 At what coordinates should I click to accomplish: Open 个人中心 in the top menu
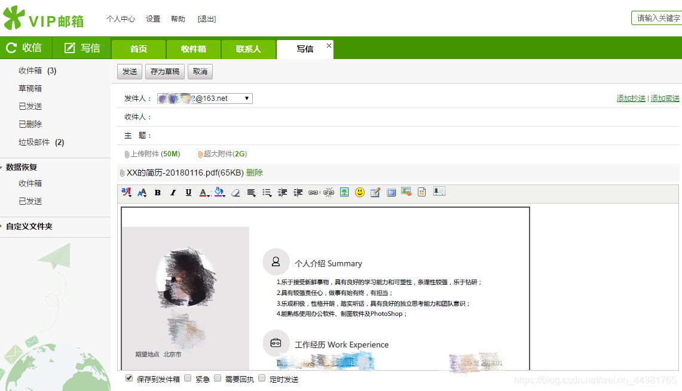point(121,19)
